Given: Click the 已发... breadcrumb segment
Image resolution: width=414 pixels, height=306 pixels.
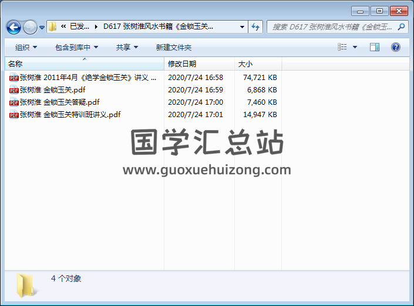Looking at the screenshot, I should point(79,26).
